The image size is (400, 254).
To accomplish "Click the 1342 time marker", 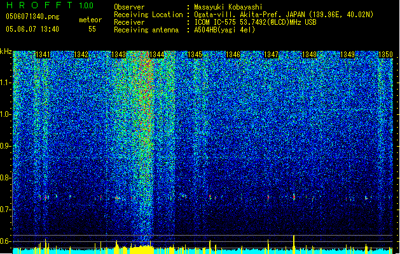I will tap(81, 55).
